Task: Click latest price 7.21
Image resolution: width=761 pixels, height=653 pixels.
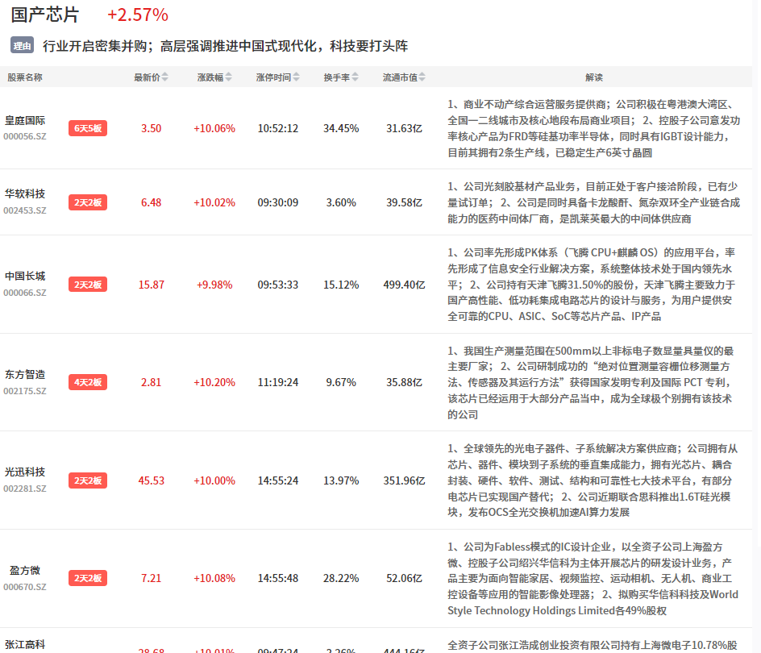Action: tap(151, 578)
